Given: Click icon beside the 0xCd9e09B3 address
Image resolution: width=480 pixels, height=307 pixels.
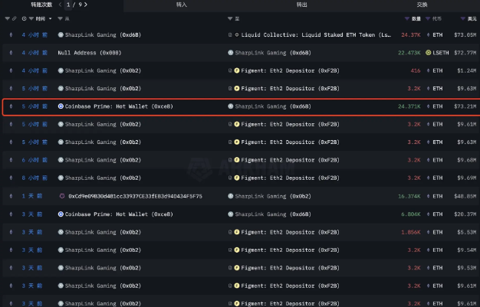Looking at the screenshot, I should tap(62, 197).
